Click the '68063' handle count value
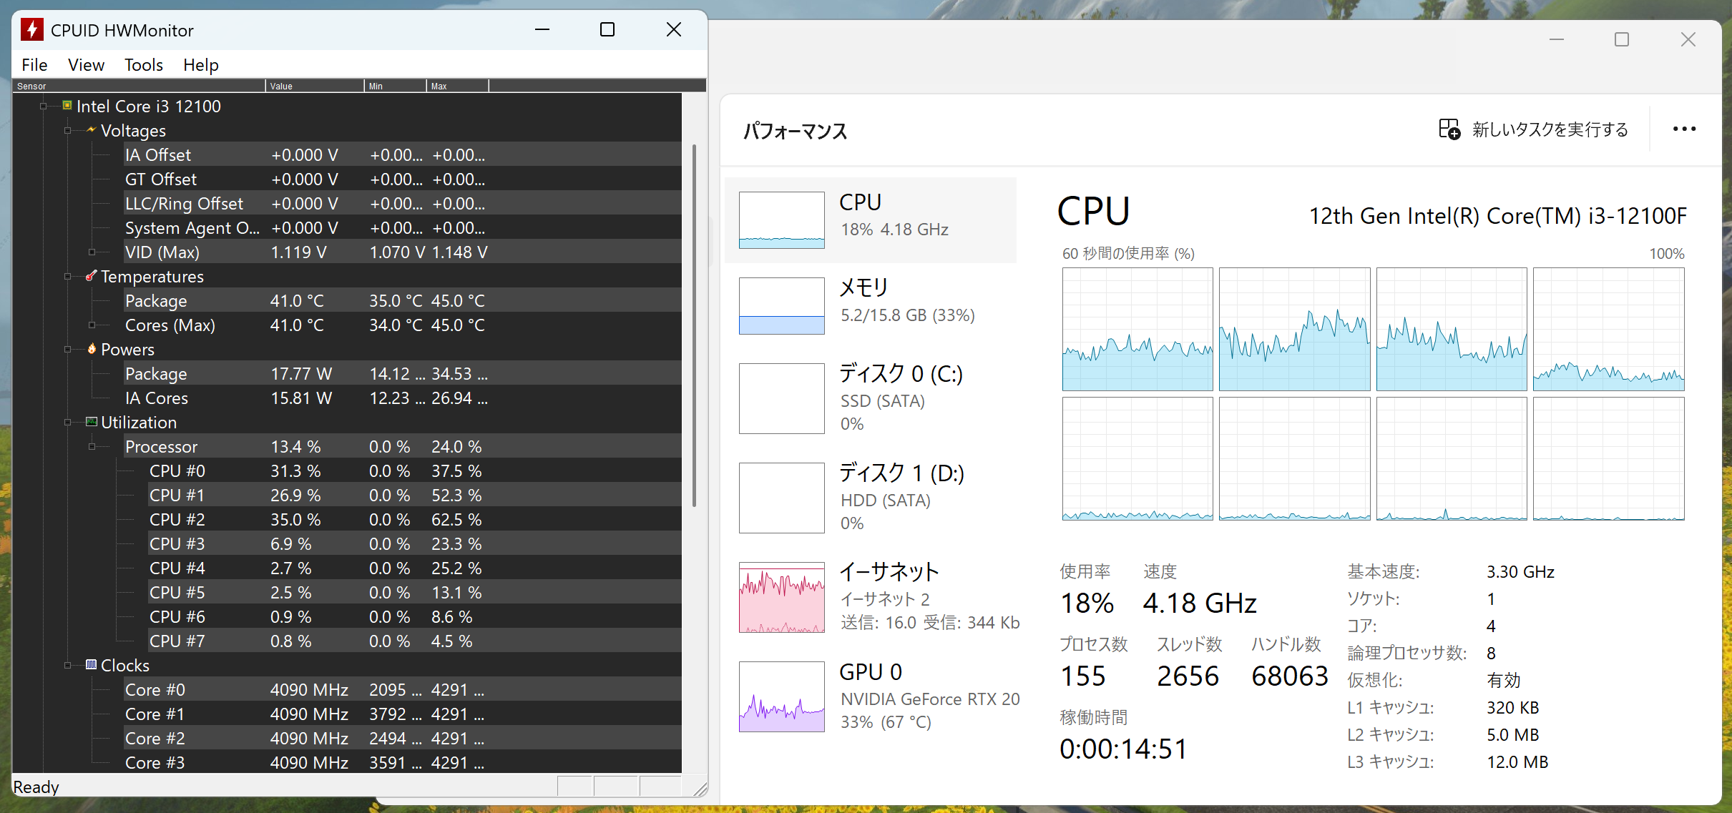This screenshot has width=1732, height=813. point(1290,676)
